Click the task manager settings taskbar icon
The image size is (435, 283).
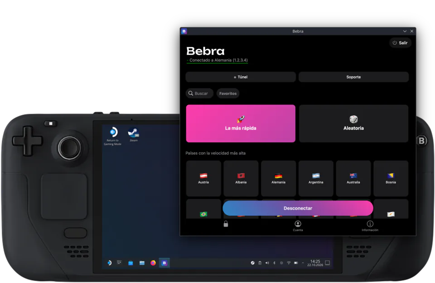tap(120, 263)
